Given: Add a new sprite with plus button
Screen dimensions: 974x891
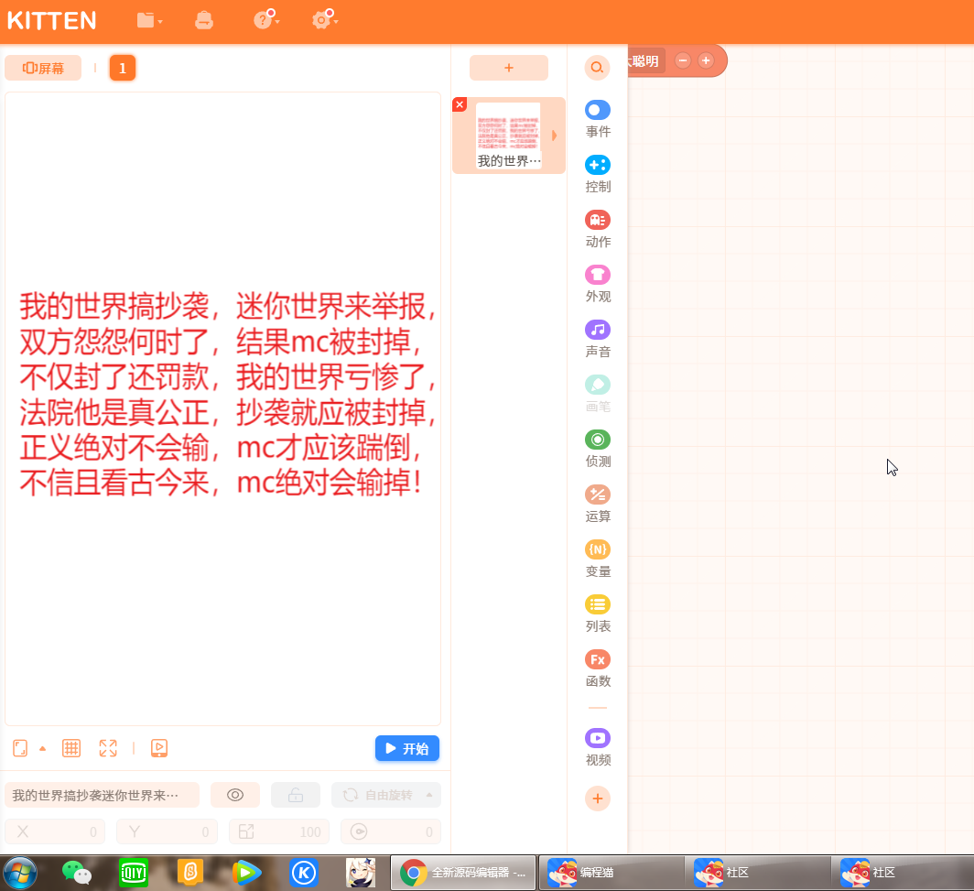Looking at the screenshot, I should (509, 68).
